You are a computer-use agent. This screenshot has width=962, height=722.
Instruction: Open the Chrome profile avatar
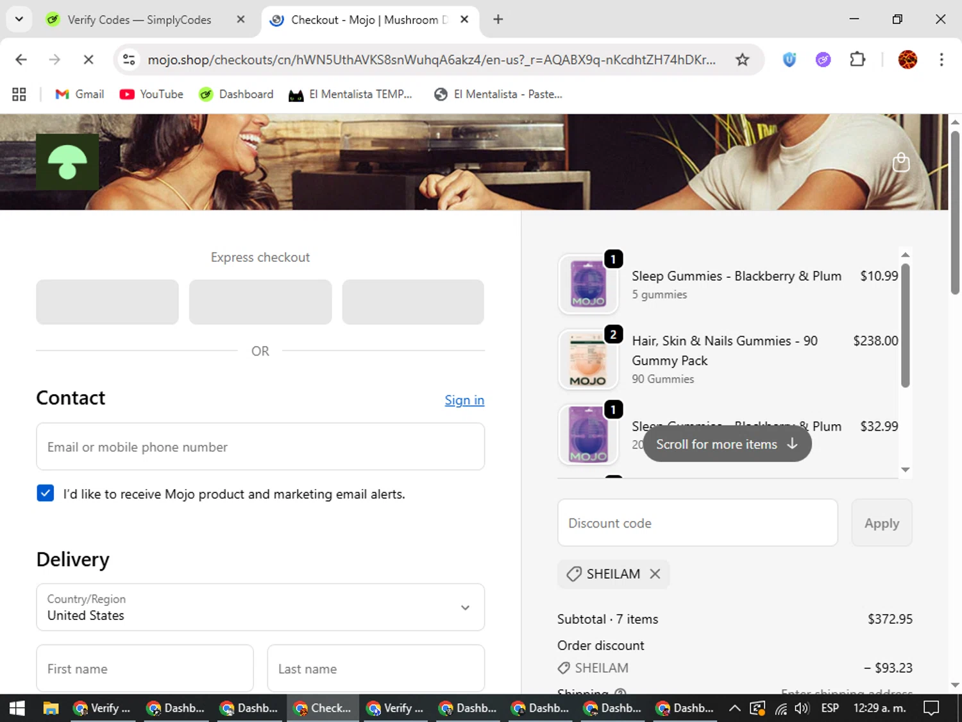(907, 60)
